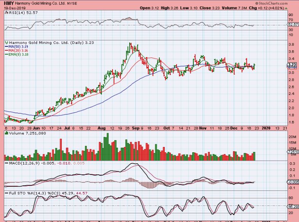The image size is (299, 222).
Task: Click the current price tag 3.23
Action: [292, 65]
